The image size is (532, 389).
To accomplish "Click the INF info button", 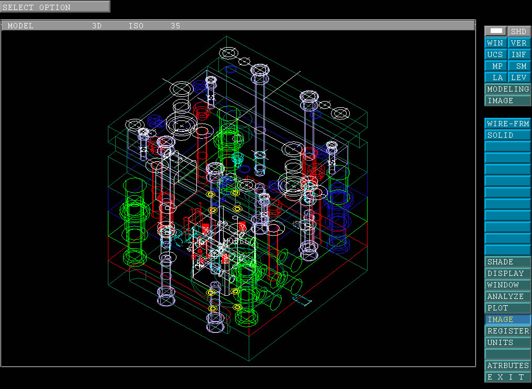I will [x=519, y=54].
